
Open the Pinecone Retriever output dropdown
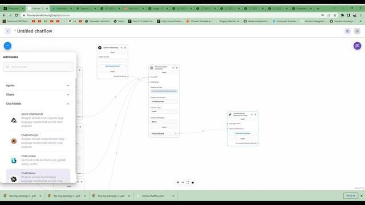click(x=164, y=134)
